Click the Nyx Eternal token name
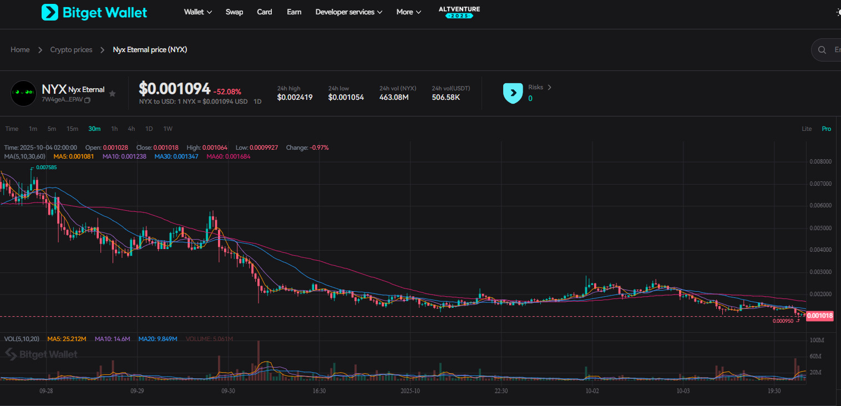 click(87, 90)
